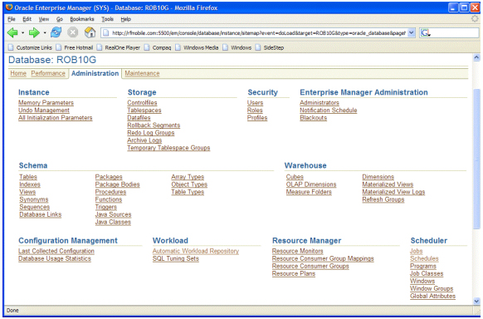Open the Database Links link

click(41, 214)
